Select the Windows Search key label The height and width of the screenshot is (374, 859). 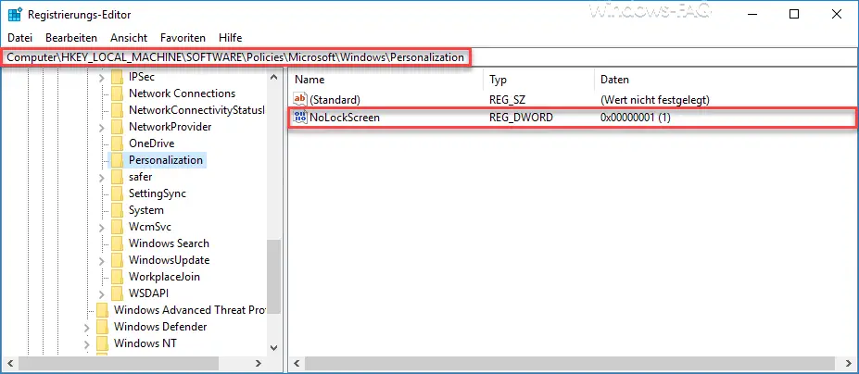coord(169,243)
